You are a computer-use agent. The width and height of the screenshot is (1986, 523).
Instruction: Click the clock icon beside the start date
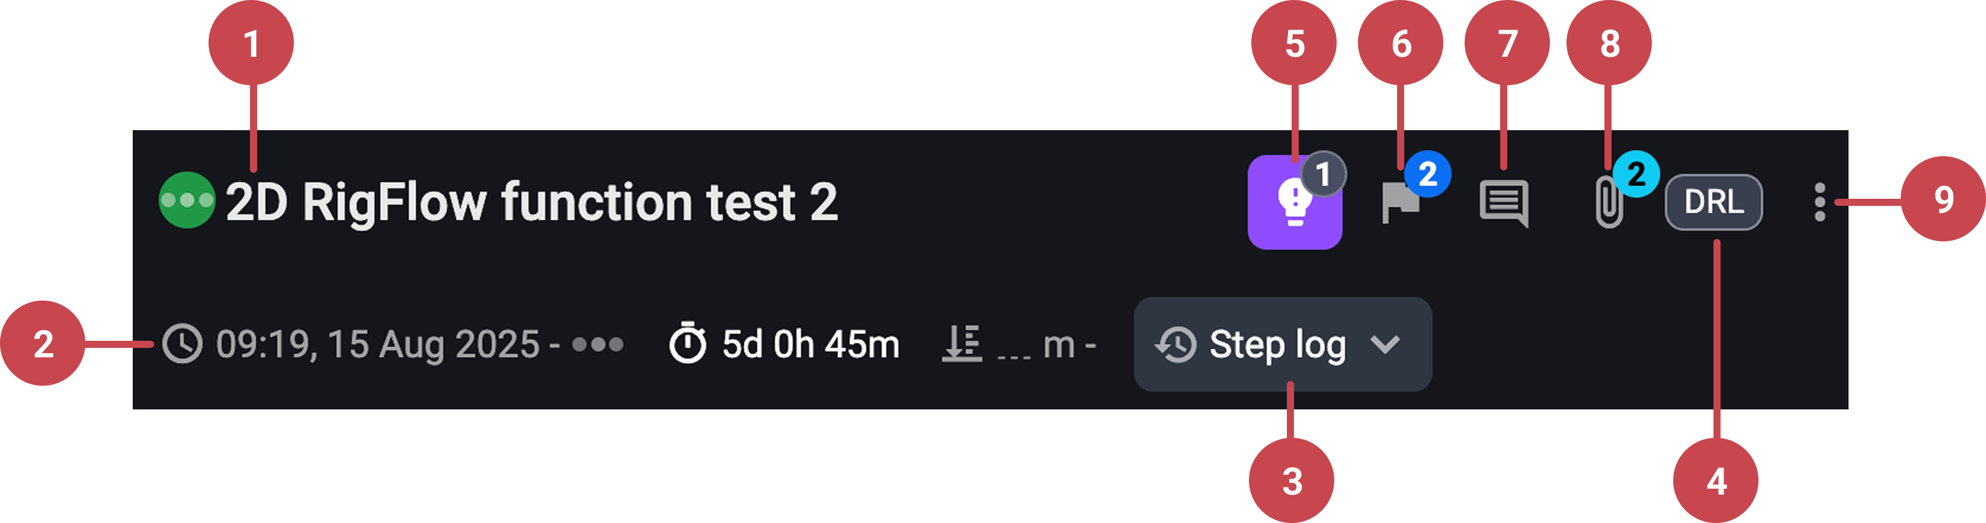pos(182,344)
